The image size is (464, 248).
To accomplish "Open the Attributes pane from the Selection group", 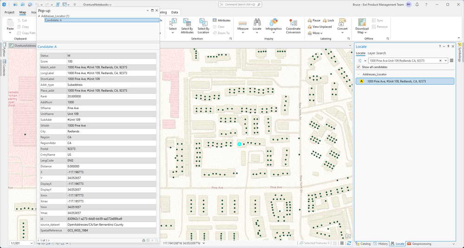I will [222, 20].
